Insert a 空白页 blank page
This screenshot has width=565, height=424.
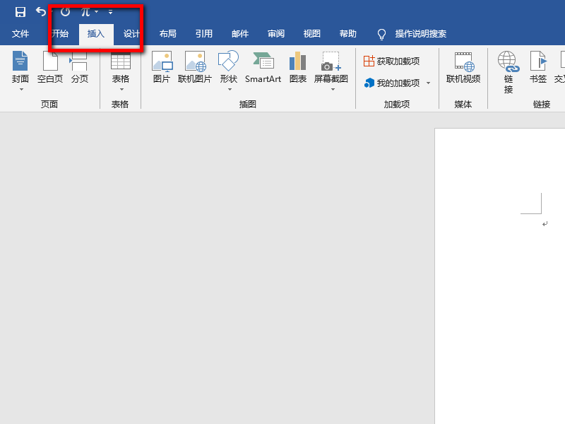coord(50,67)
